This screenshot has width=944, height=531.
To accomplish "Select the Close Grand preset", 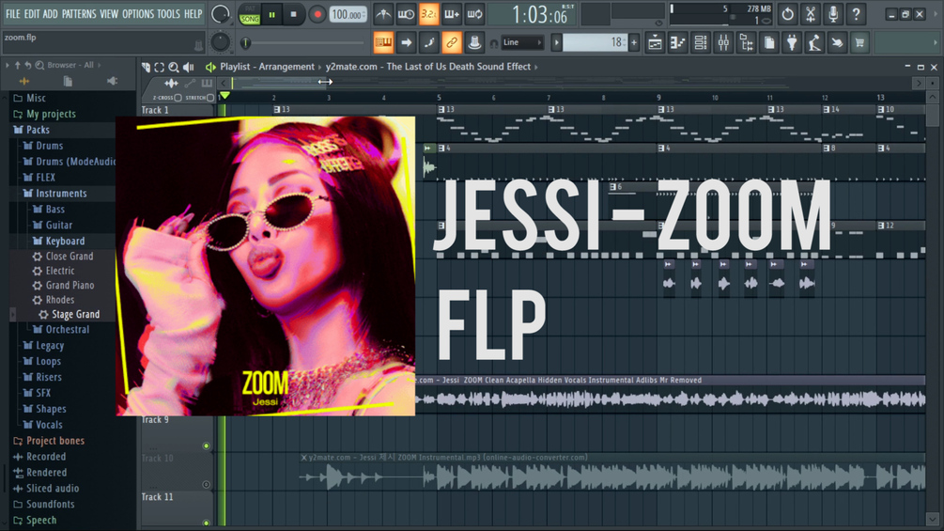I will click(70, 257).
